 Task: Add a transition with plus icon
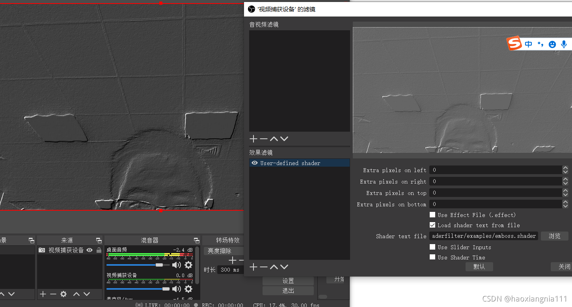[x=233, y=260]
